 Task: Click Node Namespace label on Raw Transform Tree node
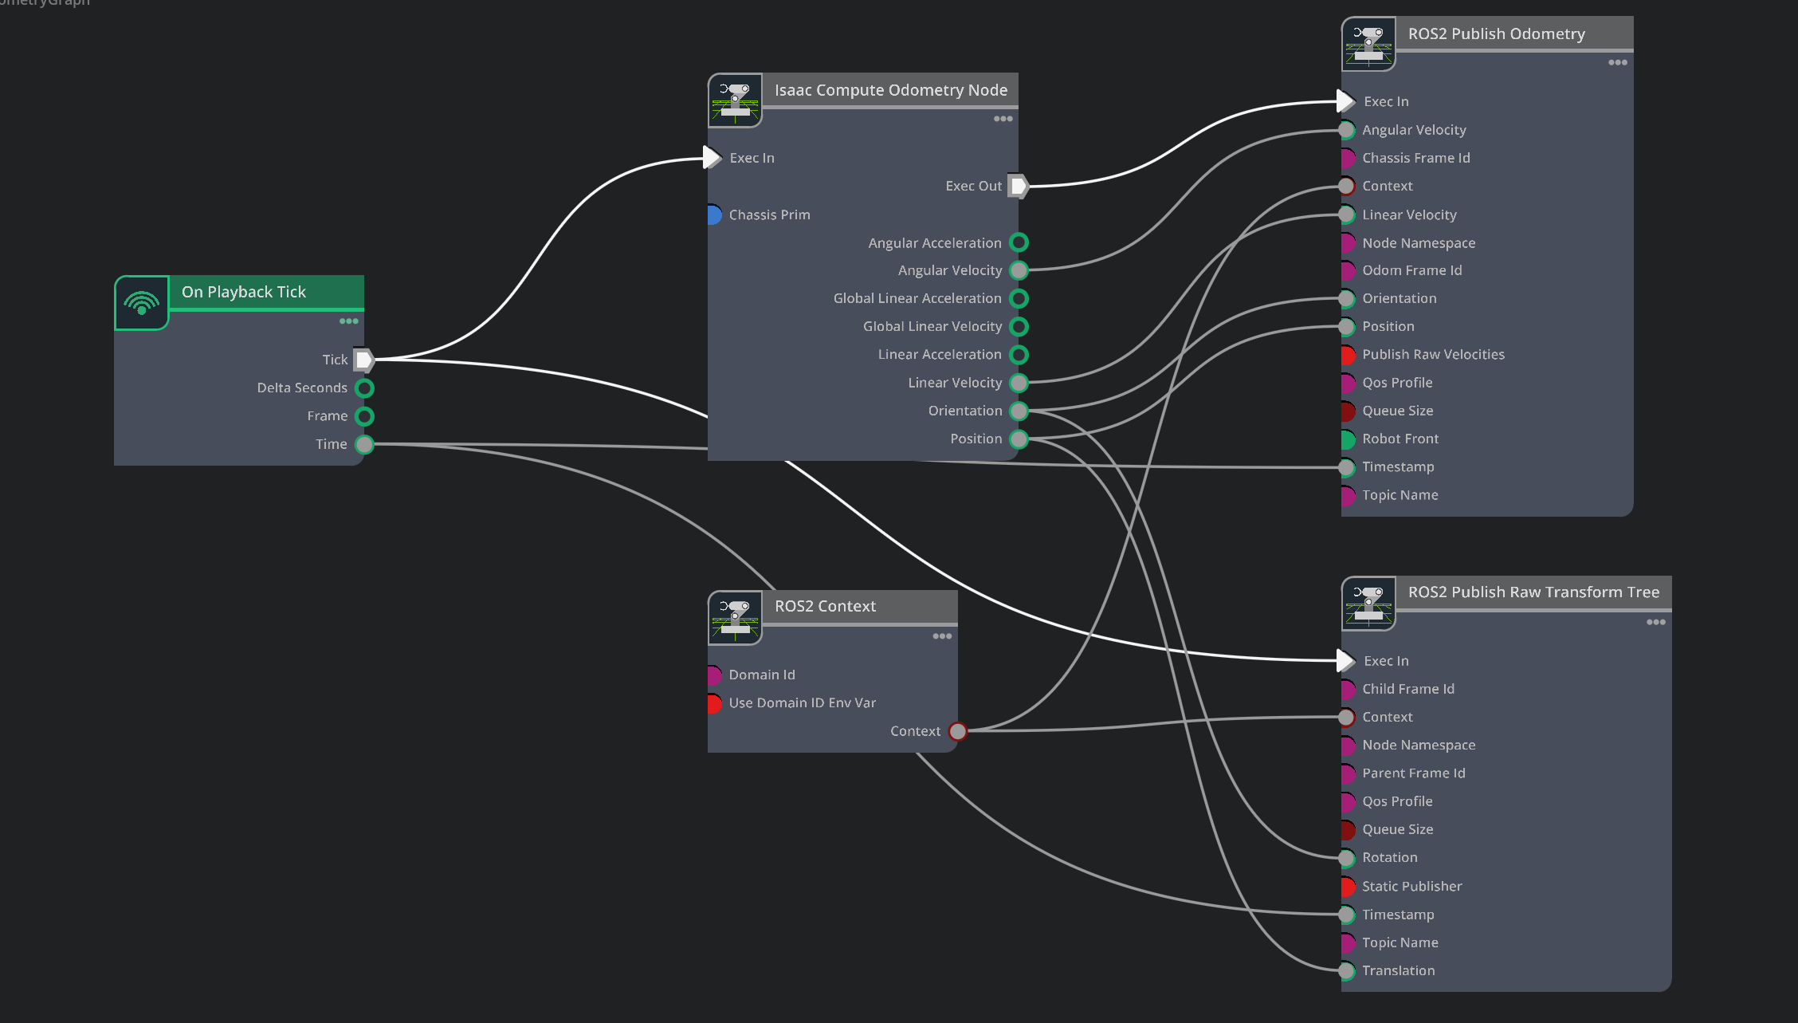click(1419, 745)
